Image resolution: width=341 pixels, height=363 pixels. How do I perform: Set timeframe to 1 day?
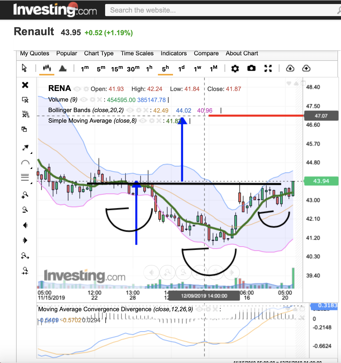(x=181, y=68)
